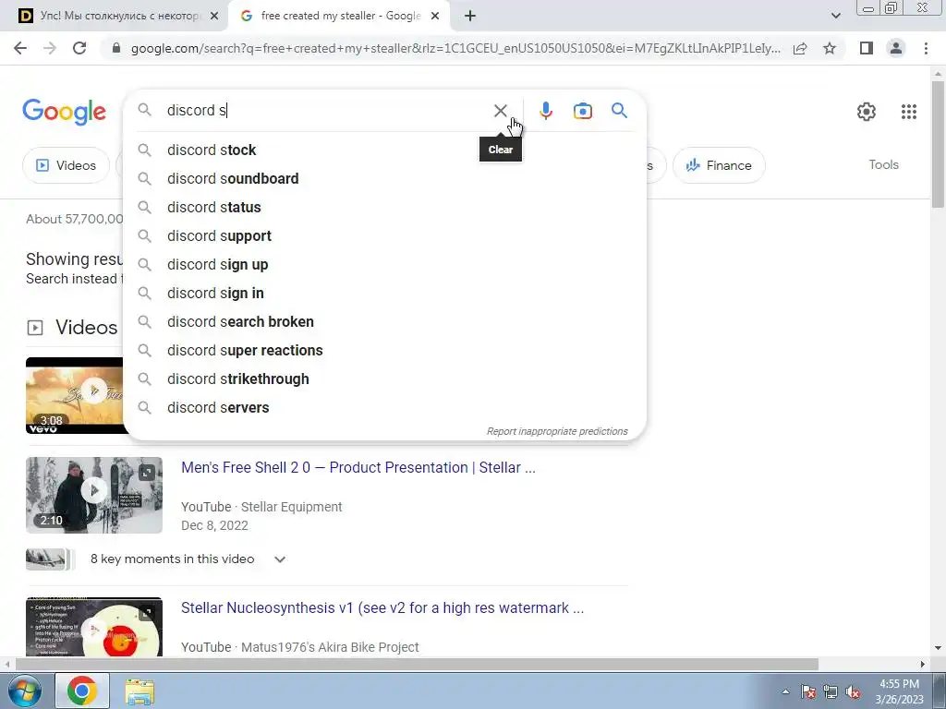946x709 pixels.
Task: Select suggestion 'discord servers'
Action: click(x=384, y=407)
